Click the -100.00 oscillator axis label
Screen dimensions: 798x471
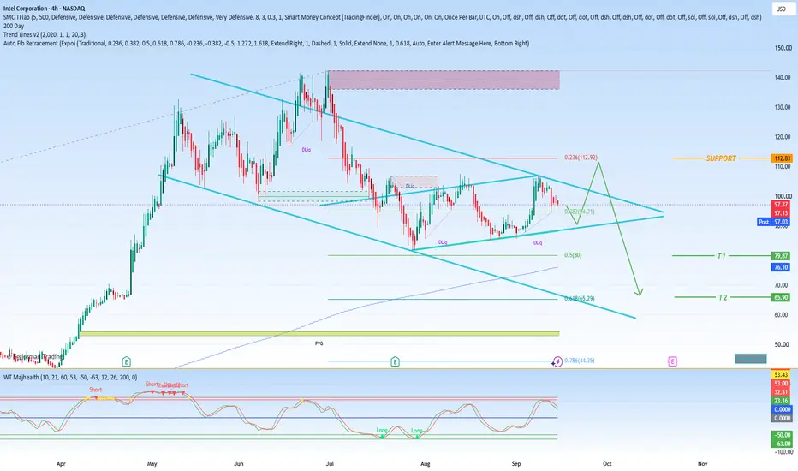(x=783, y=451)
